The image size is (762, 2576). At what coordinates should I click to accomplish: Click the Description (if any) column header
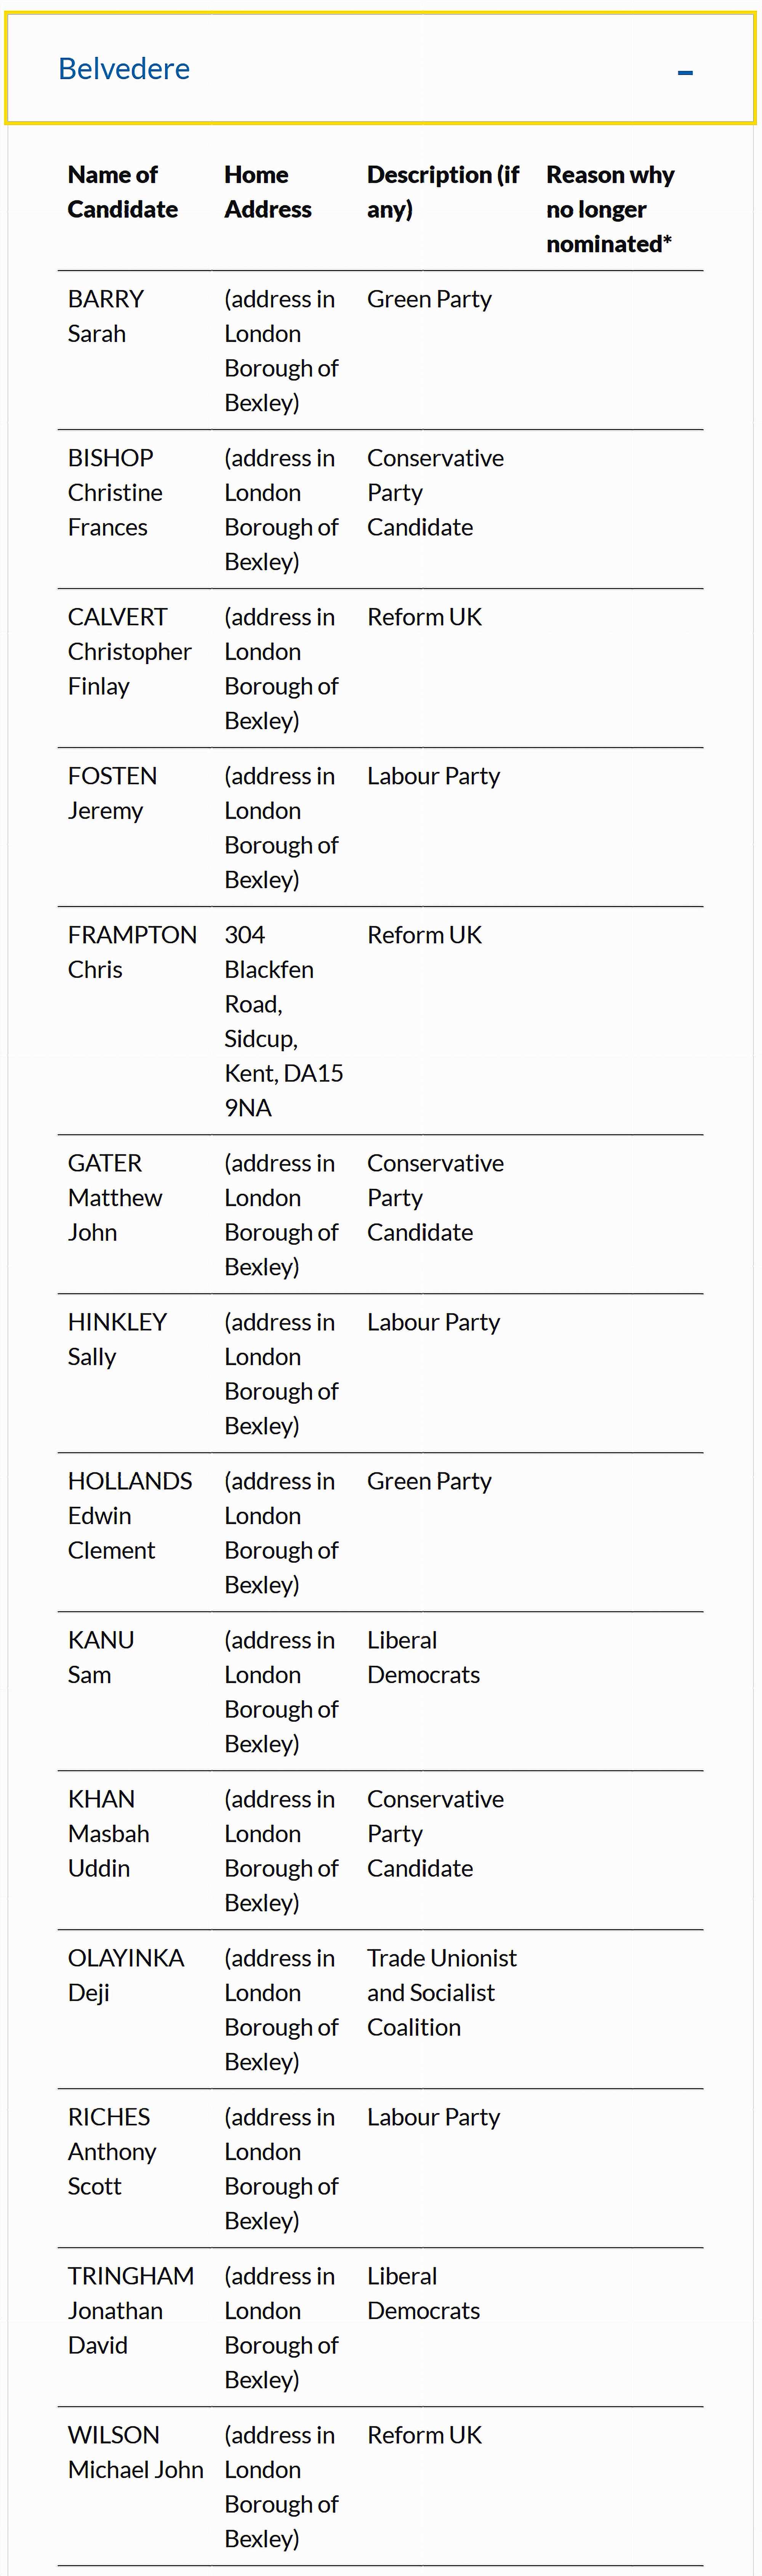click(x=443, y=191)
